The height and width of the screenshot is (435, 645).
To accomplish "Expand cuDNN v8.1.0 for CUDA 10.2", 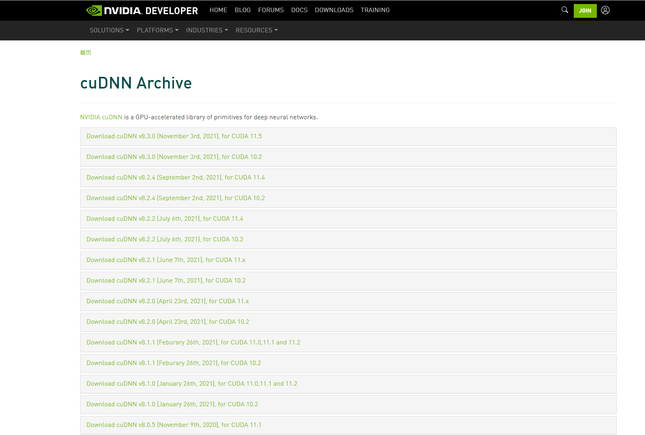I will click(348, 405).
